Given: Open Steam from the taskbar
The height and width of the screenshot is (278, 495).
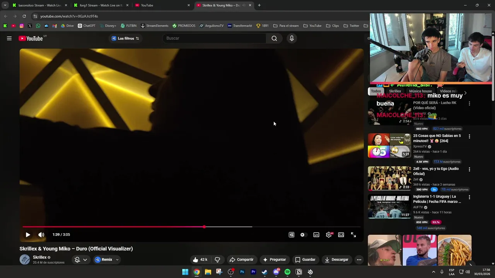Looking at the screenshot, I should tap(265, 272).
